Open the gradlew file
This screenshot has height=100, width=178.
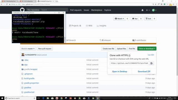tap(28, 88)
